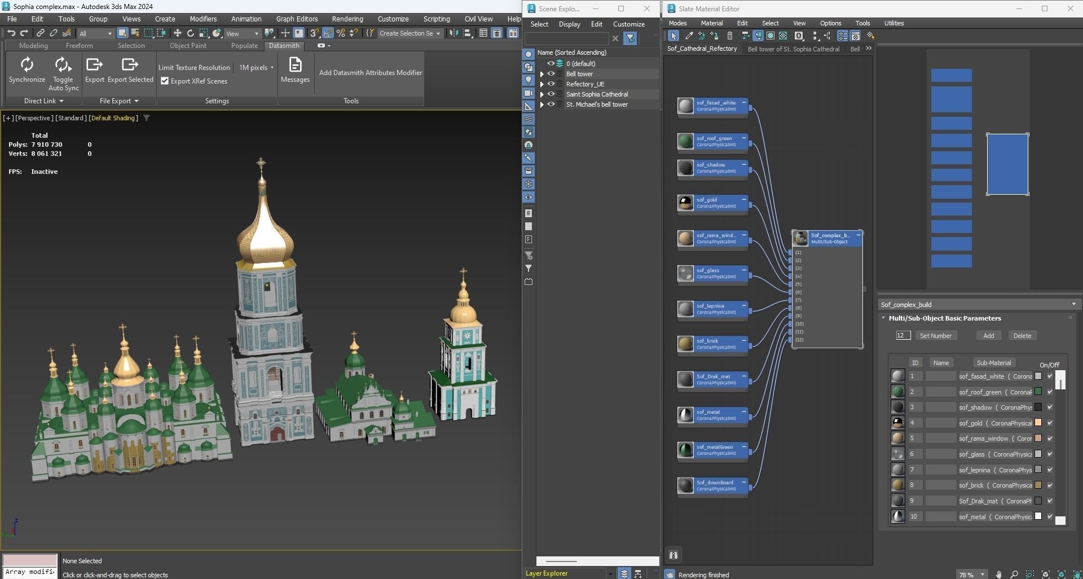Image resolution: width=1083 pixels, height=579 pixels.
Task: Switch to Object Paint ribbon tab
Action: pyautogui.click(x=188, y=46)
